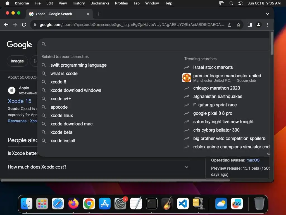286x215 pixels.
Task: Open App Store from the Dock
Action: coord(105,204)
